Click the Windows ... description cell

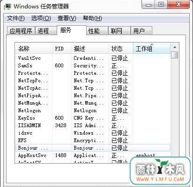pos(89,133)
